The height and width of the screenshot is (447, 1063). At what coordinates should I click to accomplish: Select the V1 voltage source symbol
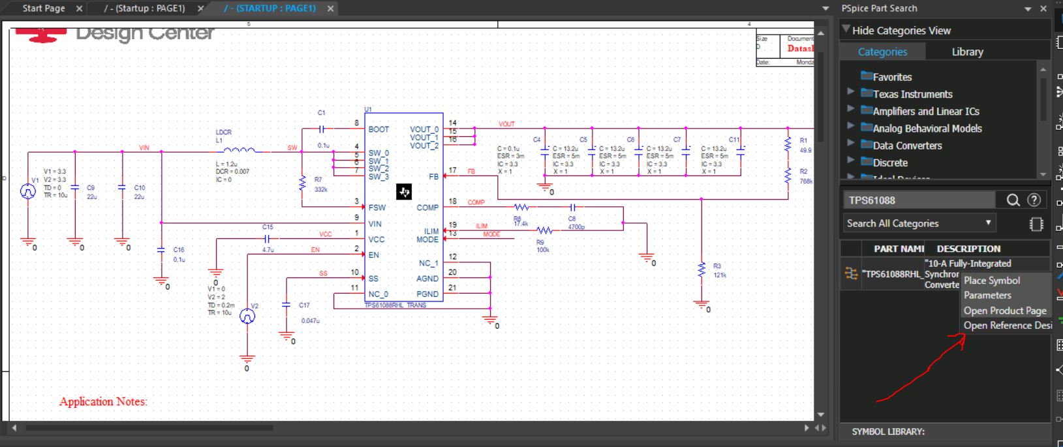(x=27, y=191)
